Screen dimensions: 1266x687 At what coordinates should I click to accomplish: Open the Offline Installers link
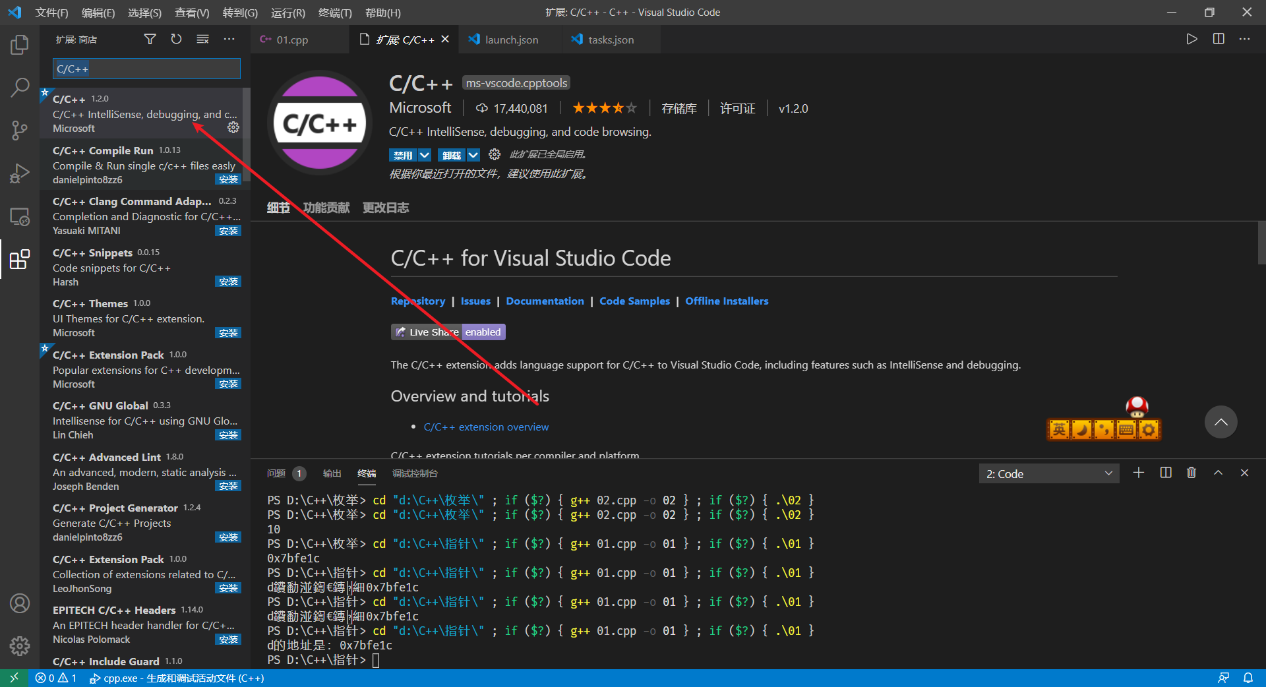(x=727, y=301)
